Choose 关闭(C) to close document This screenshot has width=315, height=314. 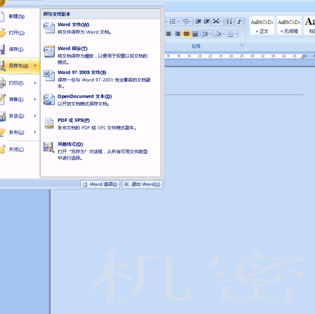click(x=20, y=149)
